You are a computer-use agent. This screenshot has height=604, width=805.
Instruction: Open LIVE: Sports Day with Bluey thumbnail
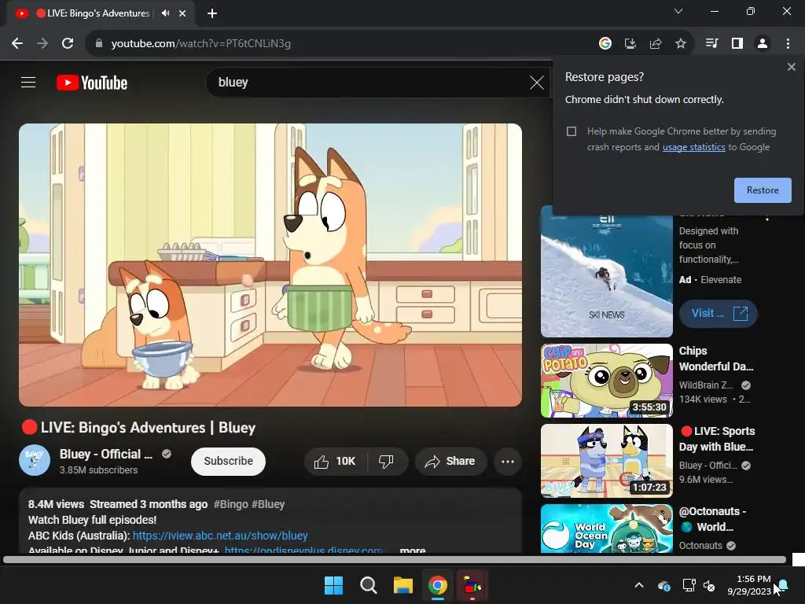click(606, 461)
